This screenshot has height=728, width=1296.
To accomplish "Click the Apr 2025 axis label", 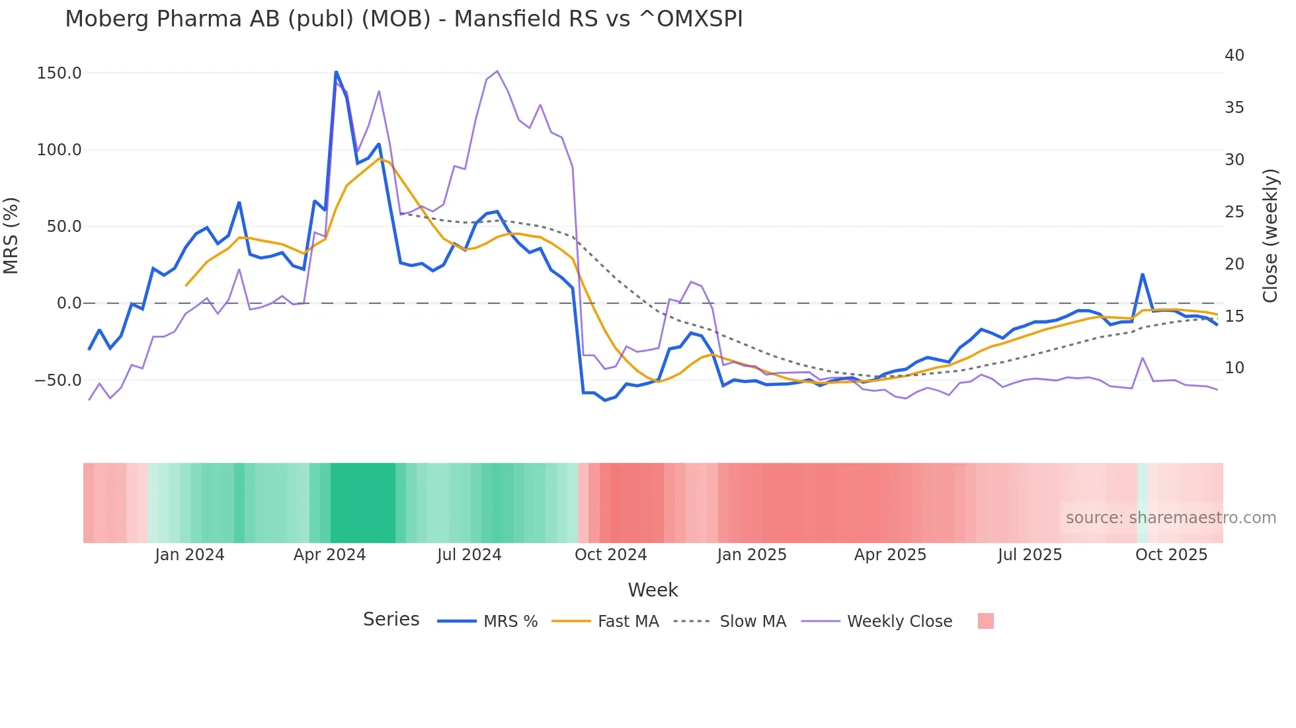I will click(x=891, y=554).
